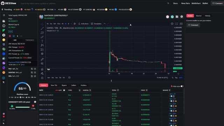224x126 pixels.
Task: Open more social links ellipsis
Action: (21, 36)
